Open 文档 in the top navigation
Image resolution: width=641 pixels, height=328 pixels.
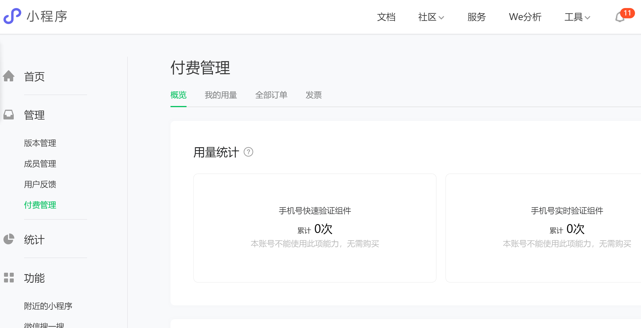pos(386,17)
